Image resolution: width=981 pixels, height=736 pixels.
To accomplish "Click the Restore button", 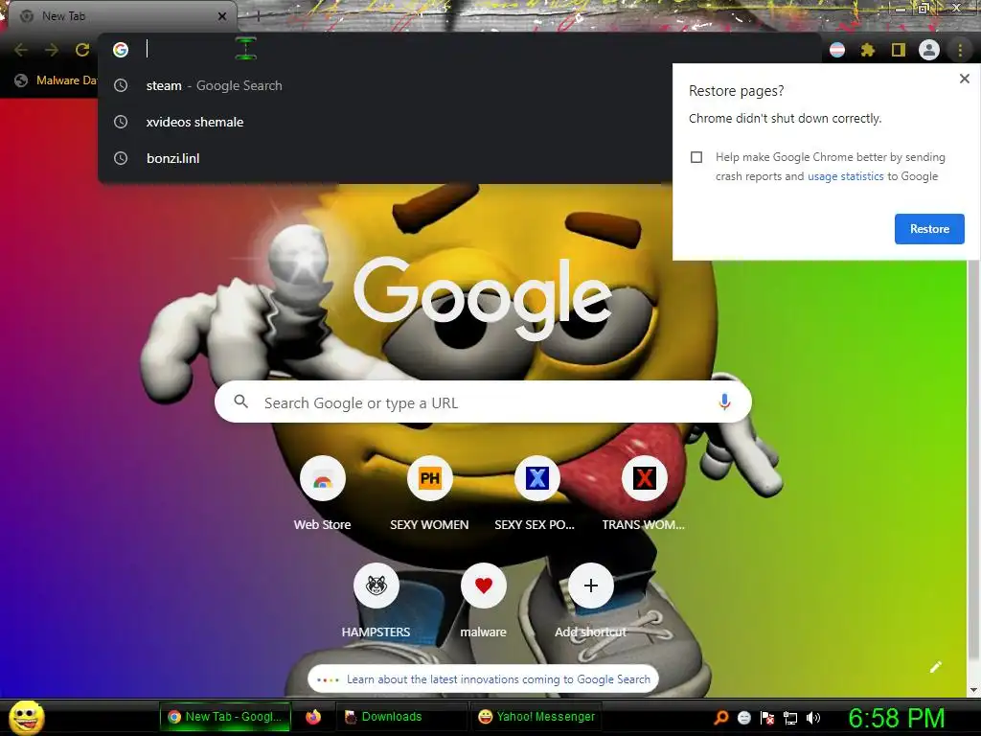I will [x=929, y=229].
